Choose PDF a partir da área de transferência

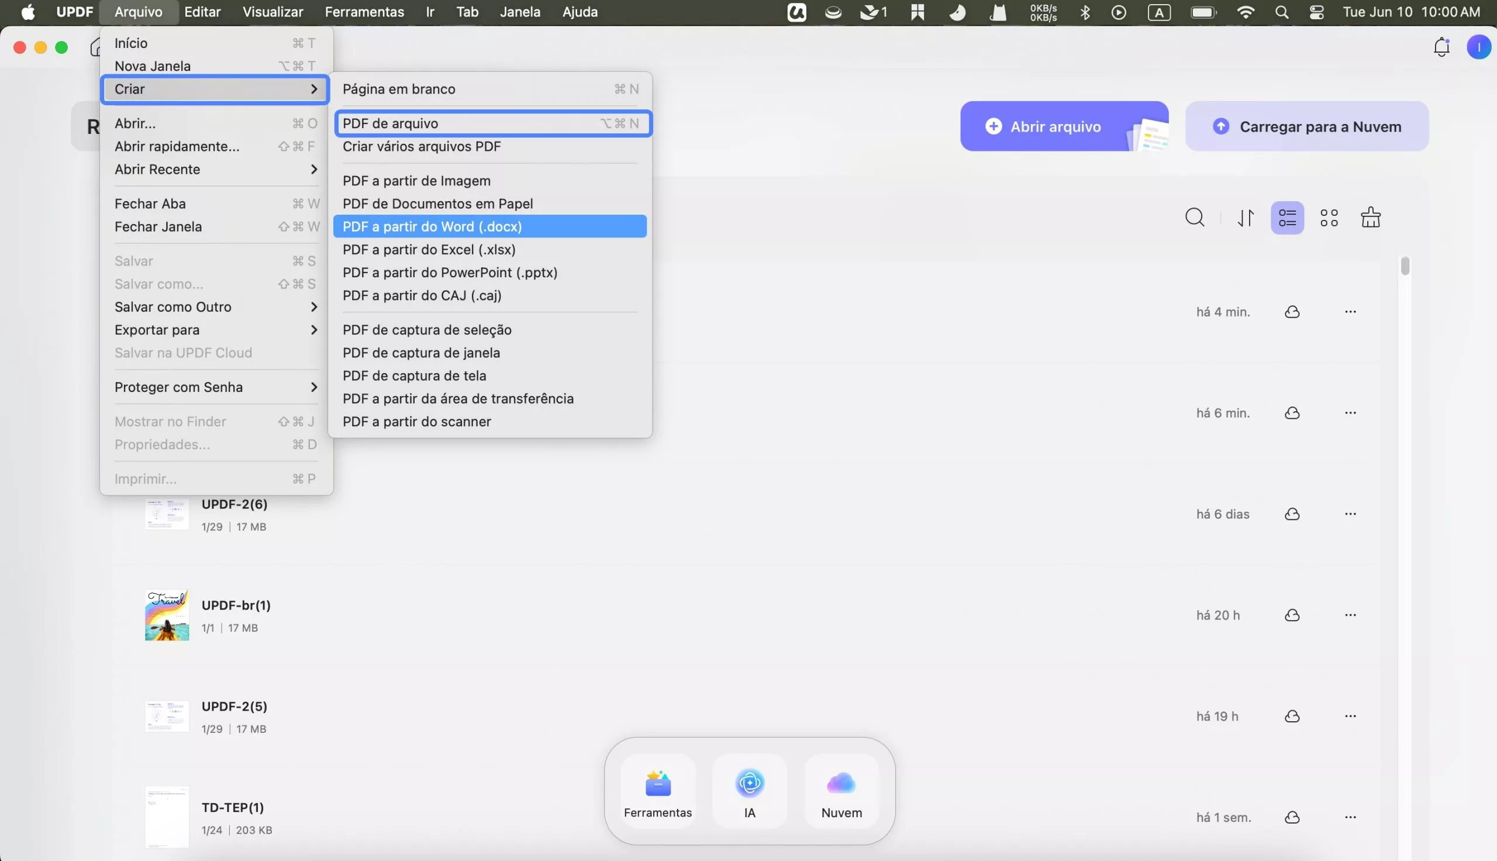pyautogui.click(x=490, y=399)
